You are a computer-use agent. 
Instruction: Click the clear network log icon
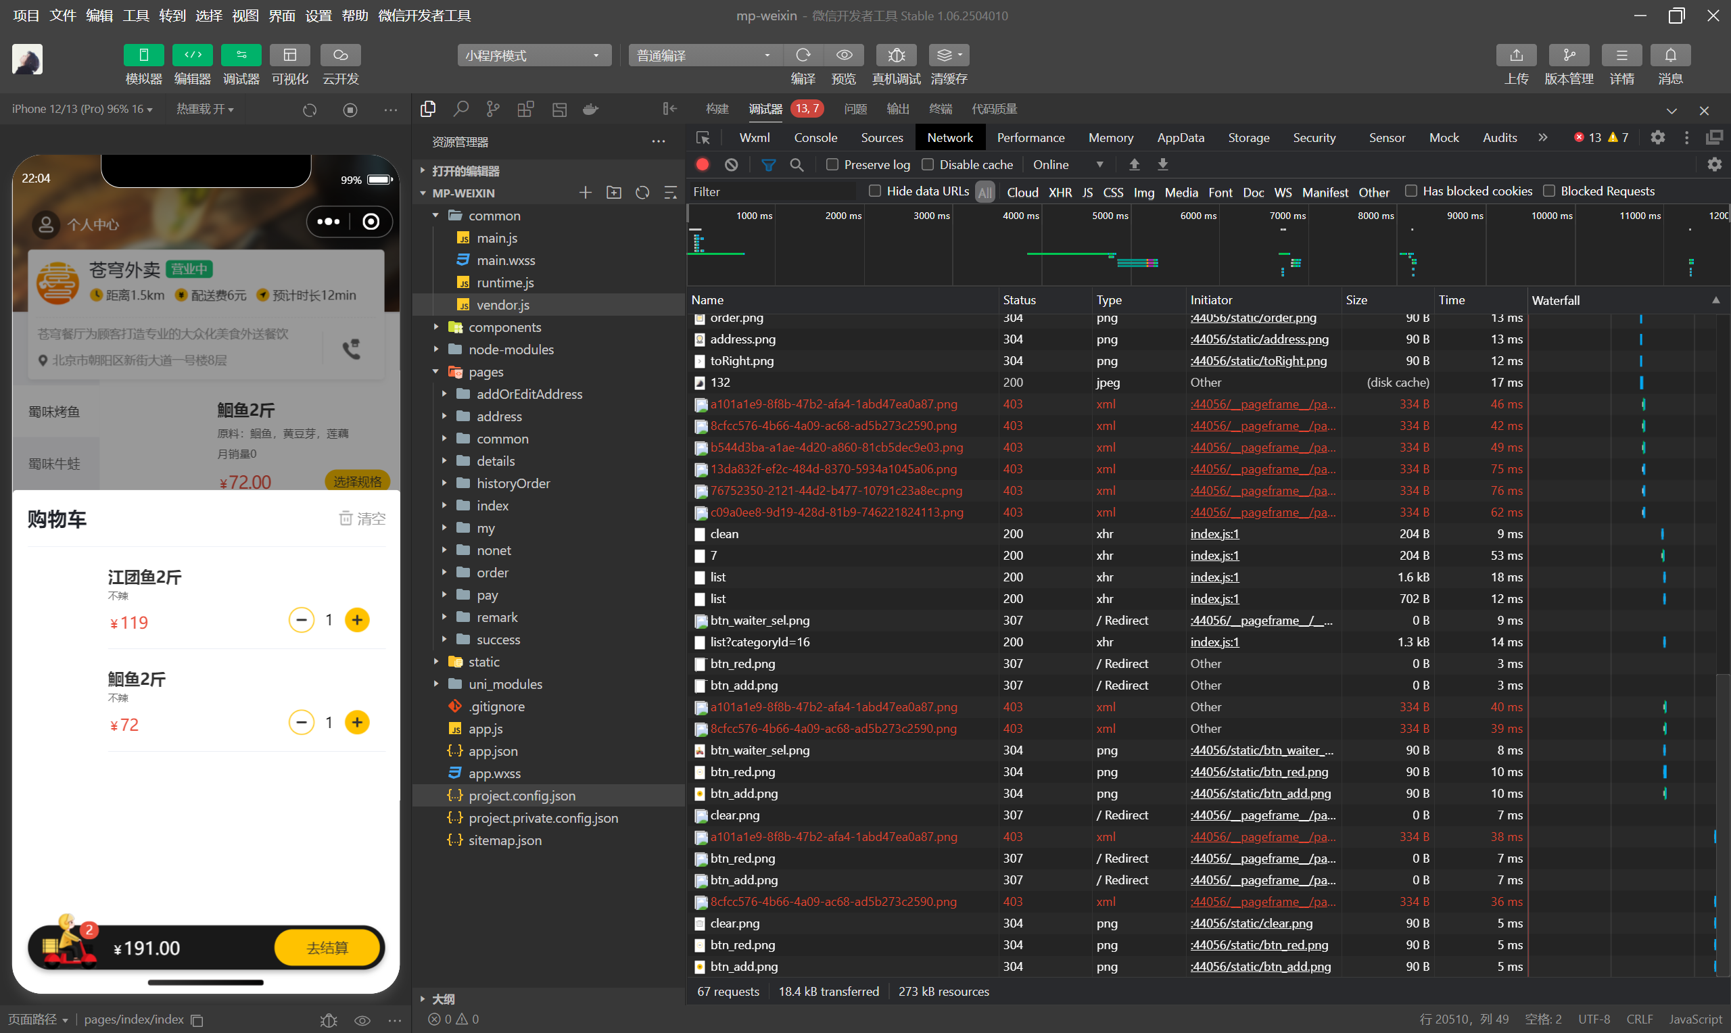point(731,165)
